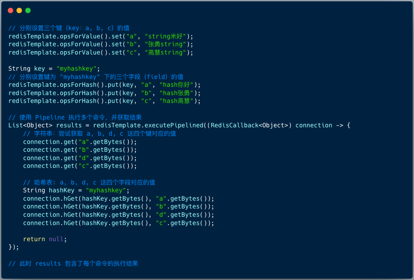Viewport: 414px width, 280px height.
Task: Click the green maximize window dot
Action: point(28,10)
